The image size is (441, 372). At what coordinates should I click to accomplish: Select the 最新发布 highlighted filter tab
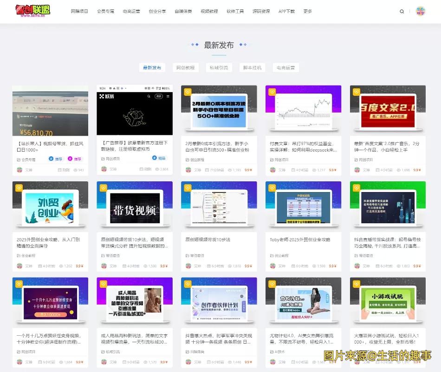[x=152, y=67]
